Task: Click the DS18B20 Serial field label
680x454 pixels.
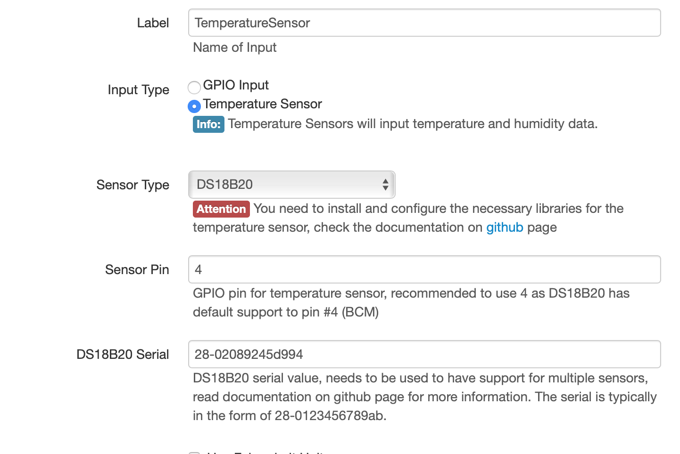Action: 123,354
